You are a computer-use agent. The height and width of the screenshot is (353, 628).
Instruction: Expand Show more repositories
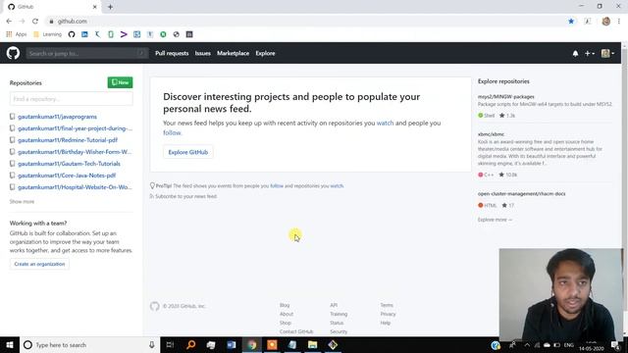[x=22, y=201]
